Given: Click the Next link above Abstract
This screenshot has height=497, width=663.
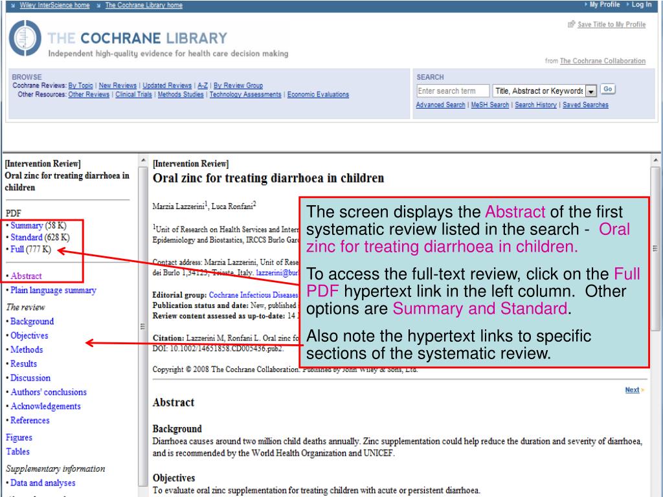Looking at the screenshot, I should 632,390.
